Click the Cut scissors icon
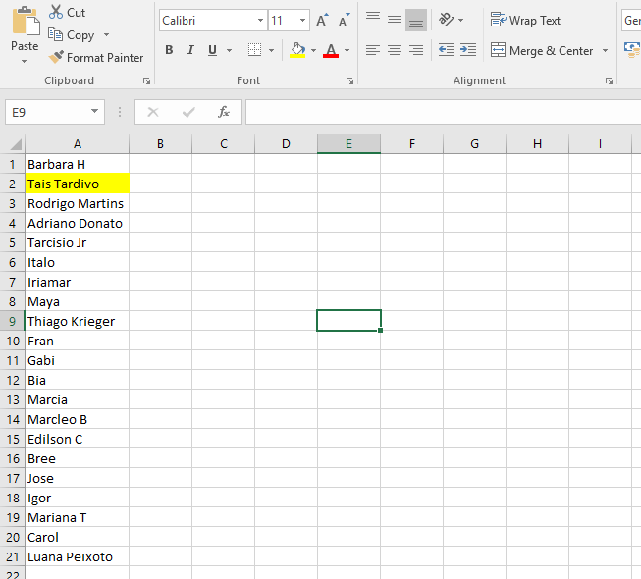Viewport: 641px width, 579px height. coord(55,13)
